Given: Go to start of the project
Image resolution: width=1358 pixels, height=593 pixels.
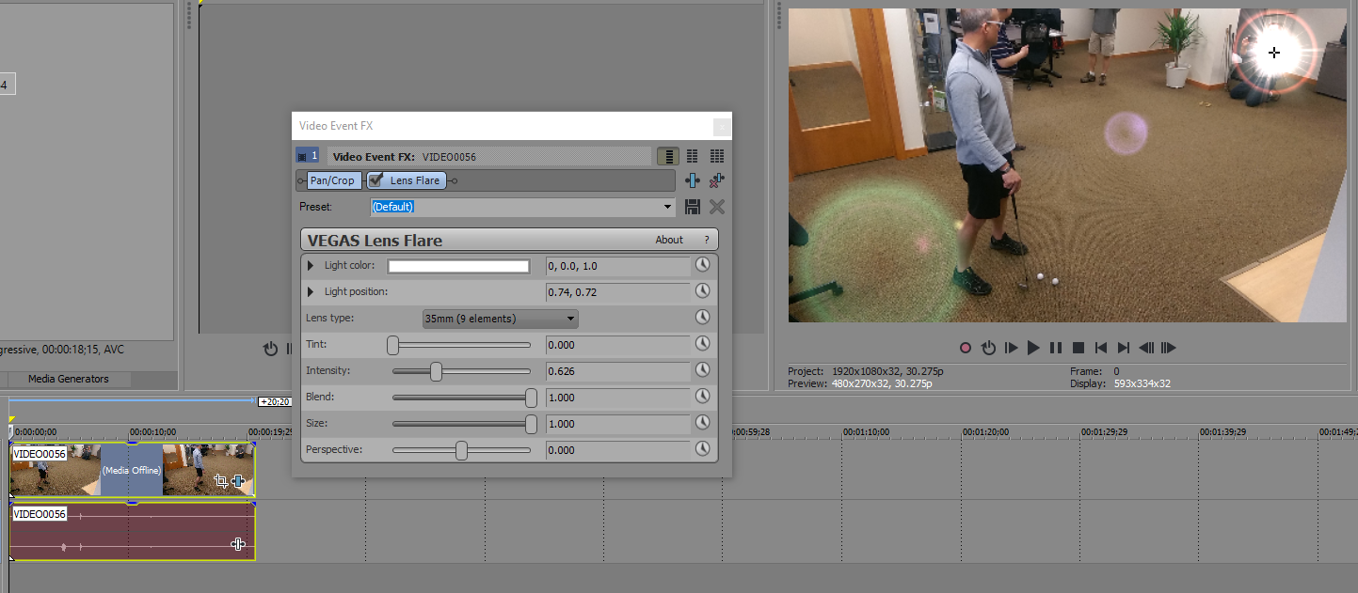Looking at the screenshot, I should pyautogui.click(x=1101, y=348).
